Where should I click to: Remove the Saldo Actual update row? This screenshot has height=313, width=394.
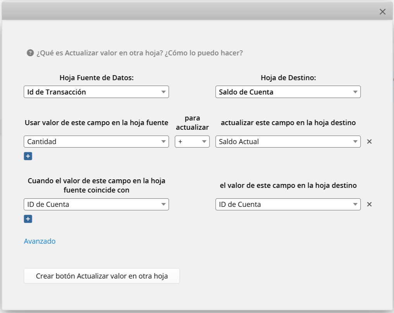click(369, 142)
